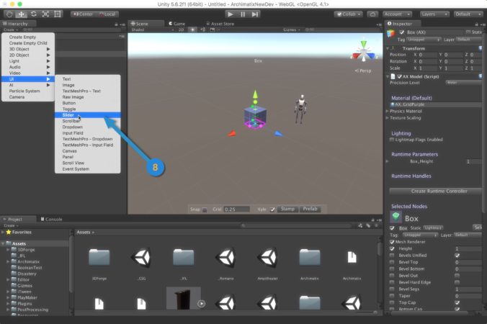Toggle scene lighting button
Screen dimensions: 487x324
[x=192, y=30]
